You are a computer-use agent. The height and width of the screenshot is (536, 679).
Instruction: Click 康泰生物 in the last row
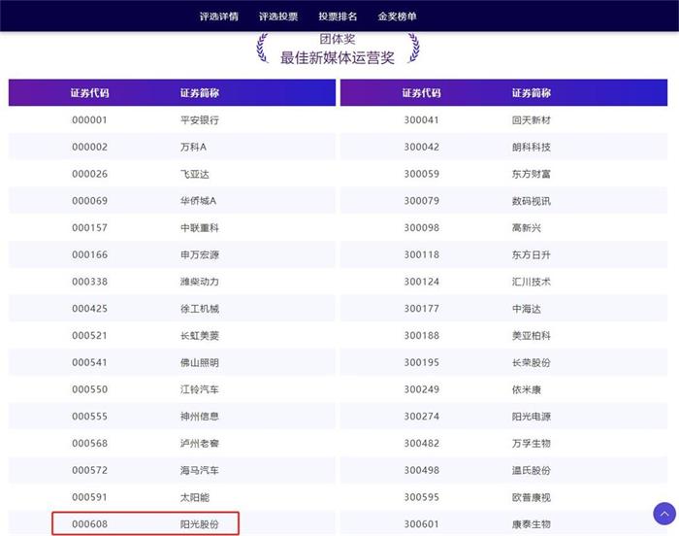531,524
